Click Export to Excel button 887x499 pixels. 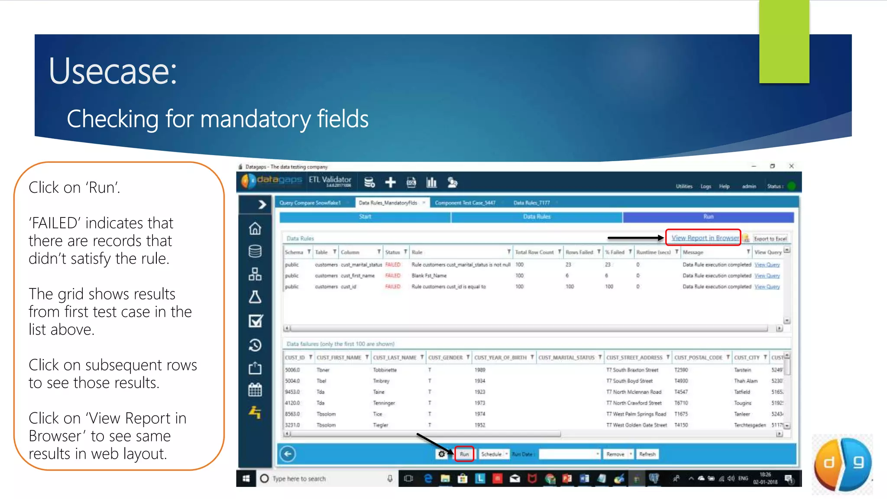(770, 239)
